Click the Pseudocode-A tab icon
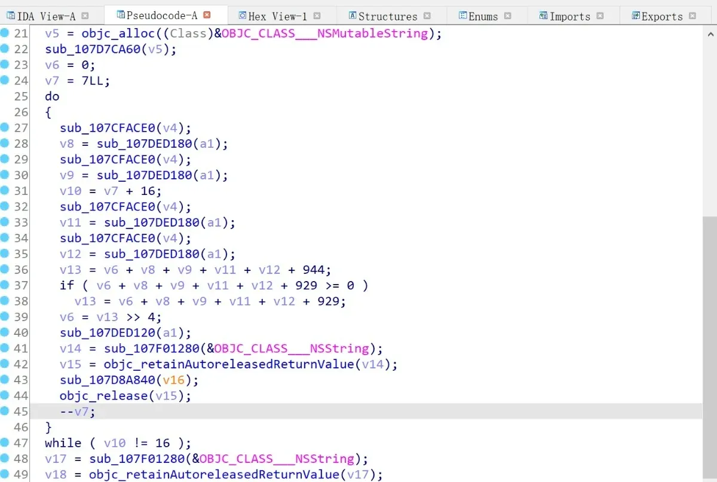 click(121, 14)
